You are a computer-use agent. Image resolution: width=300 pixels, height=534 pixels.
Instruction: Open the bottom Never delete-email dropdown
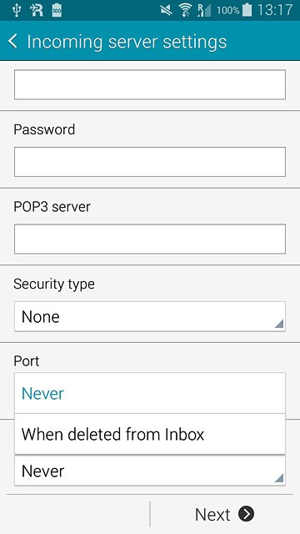pyautogui.click(x=150, y=471)
